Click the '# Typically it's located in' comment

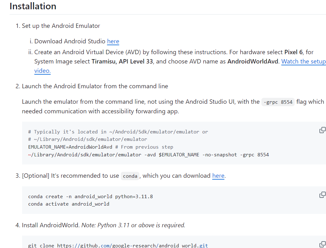click(x=118, y=132)
